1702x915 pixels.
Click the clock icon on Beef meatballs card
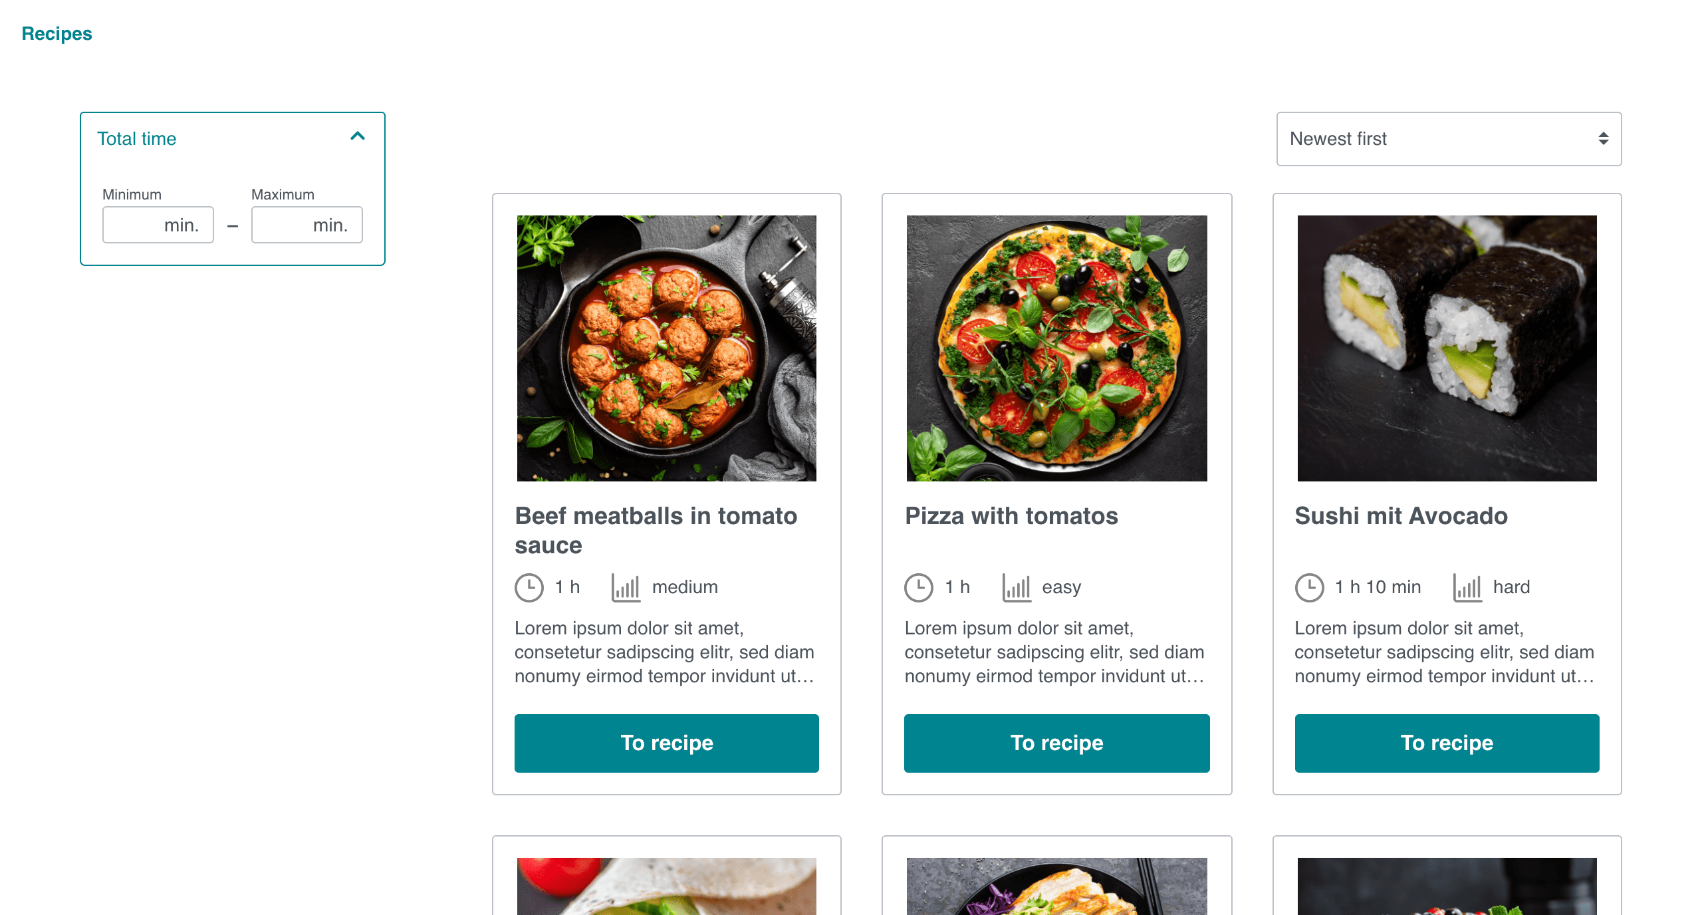[529, 588]
